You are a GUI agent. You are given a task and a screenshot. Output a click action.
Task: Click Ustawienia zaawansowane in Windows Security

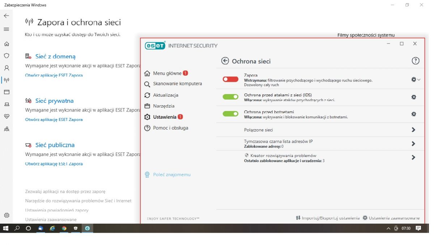tap(51, 219)
